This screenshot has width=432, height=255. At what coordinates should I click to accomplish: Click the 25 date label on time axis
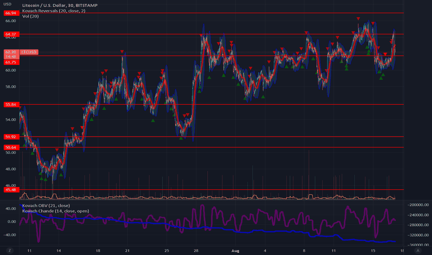166,250
